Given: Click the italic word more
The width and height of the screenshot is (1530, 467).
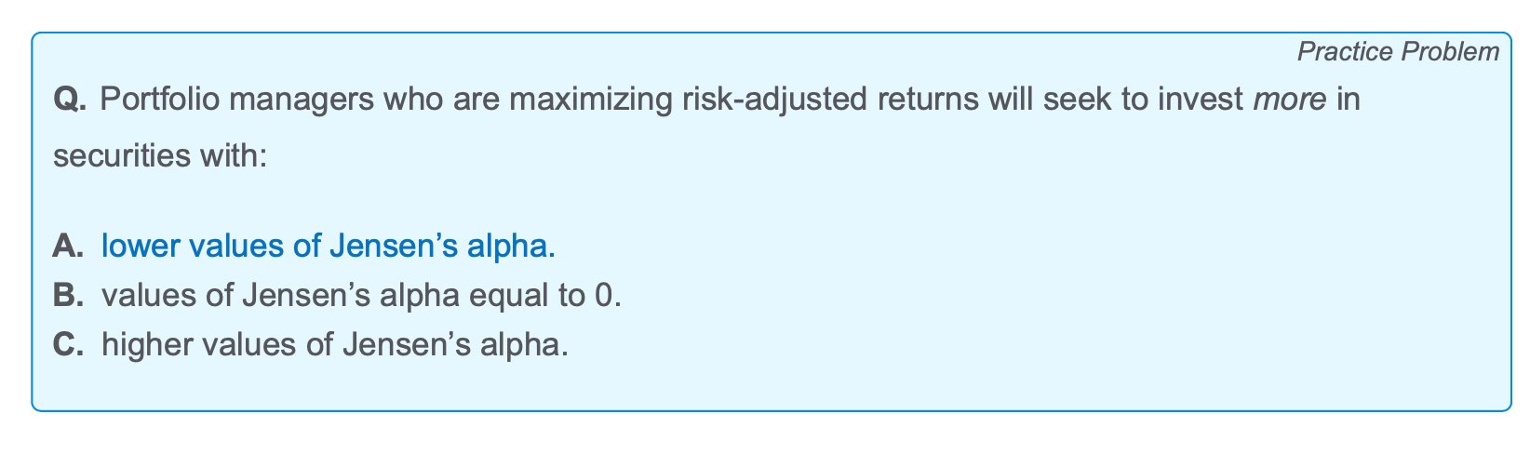Looking at the screenshot, I should click(1289, 99).
